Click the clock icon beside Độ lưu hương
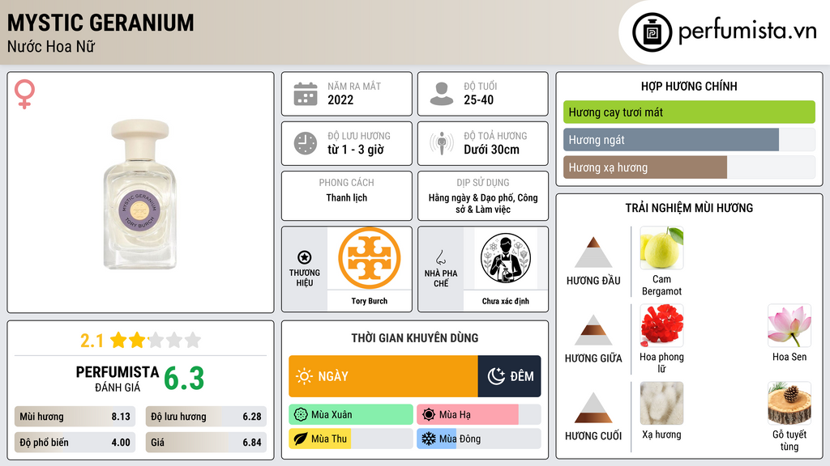This screenshot has width=830, height=466. (306, 143)
